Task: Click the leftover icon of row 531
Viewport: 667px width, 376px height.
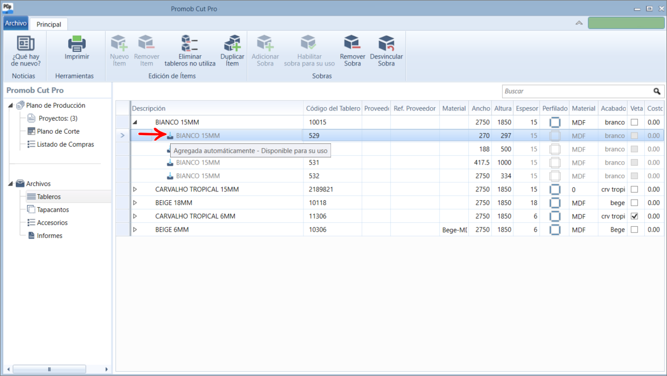Action: point(170,162)
